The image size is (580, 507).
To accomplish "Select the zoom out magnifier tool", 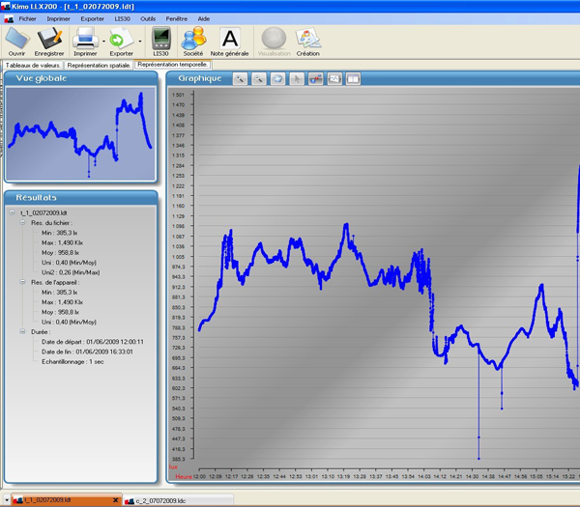I will click(x=258, y=79).
